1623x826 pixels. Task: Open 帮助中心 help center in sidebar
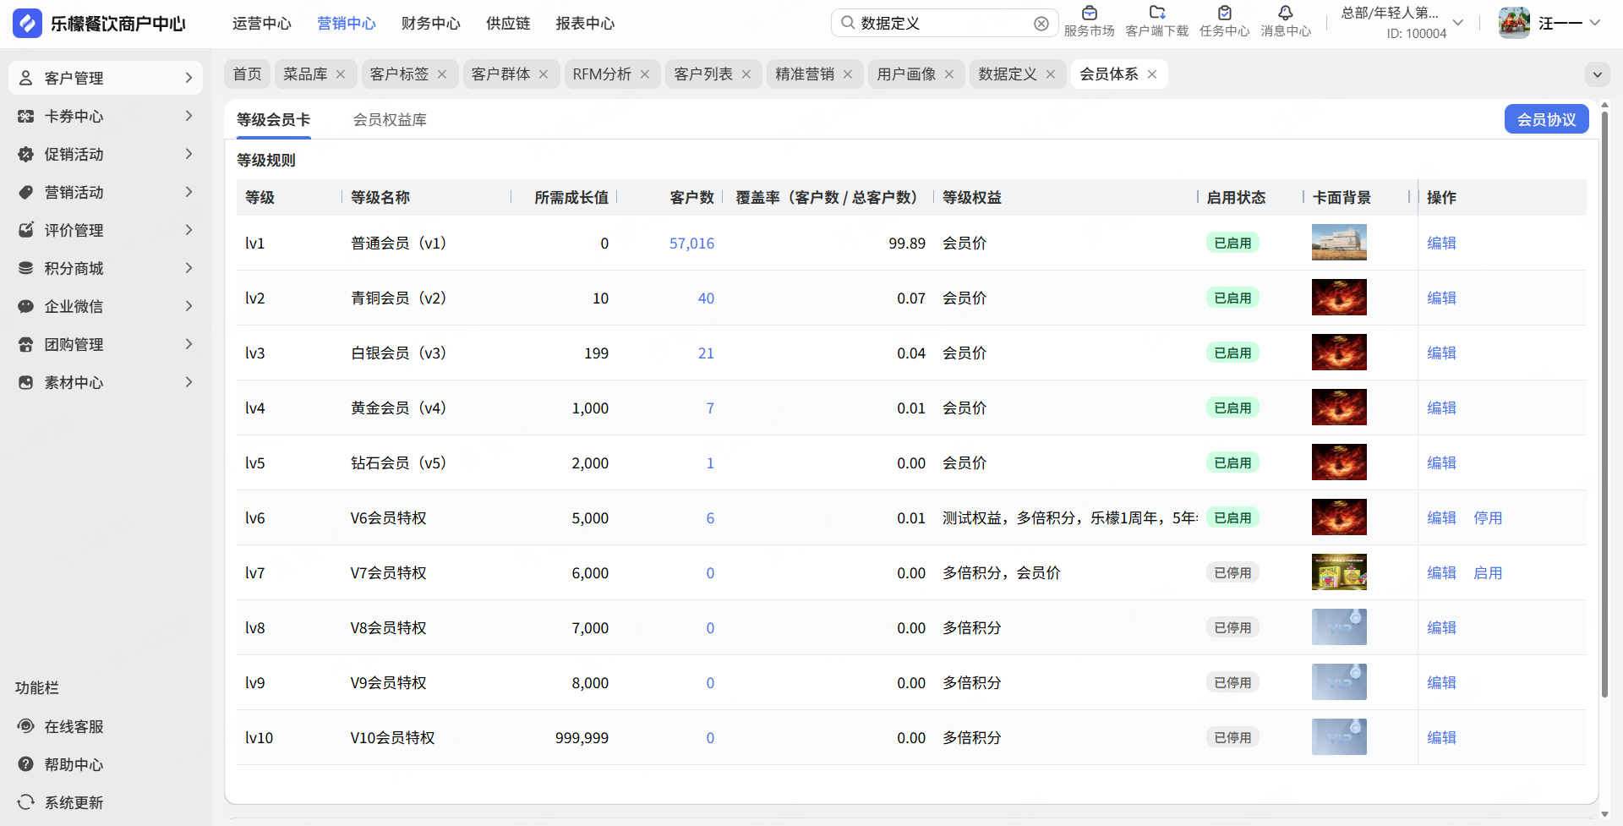click(74, 764)
